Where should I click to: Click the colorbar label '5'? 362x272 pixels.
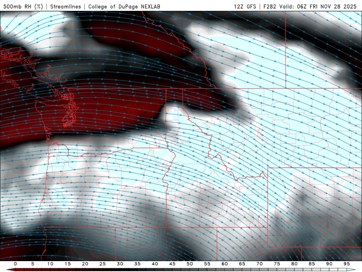33,264
